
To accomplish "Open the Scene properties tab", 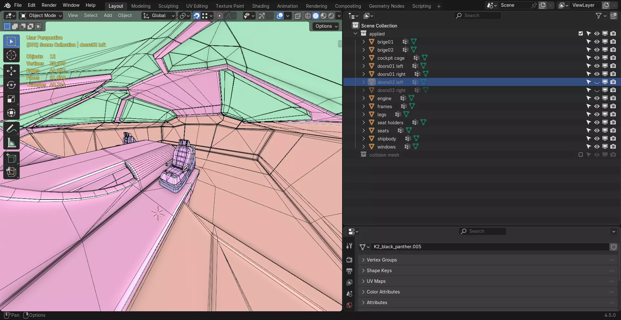I will 349,294.
